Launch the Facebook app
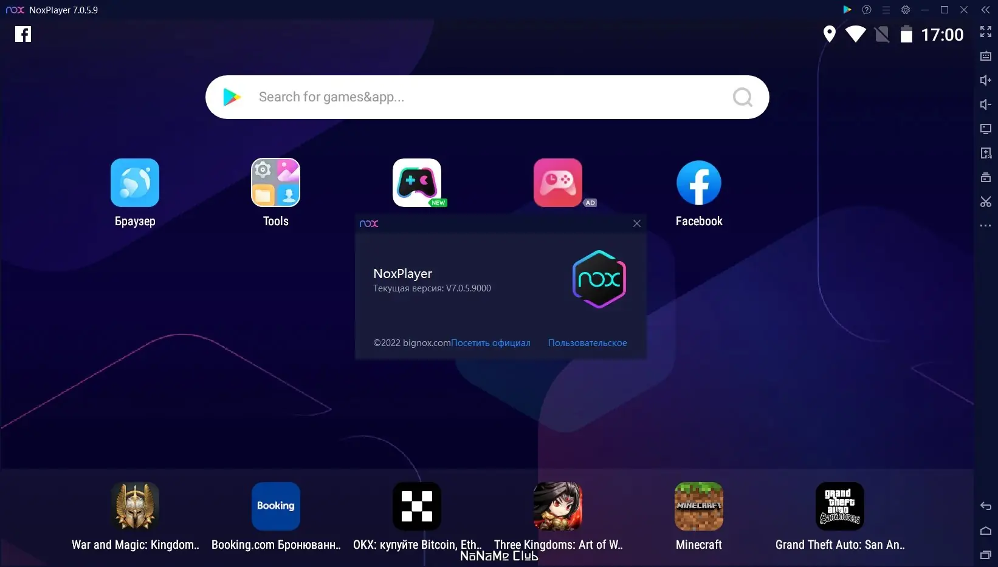998x567 pixels. pyautogui.click(x=699, y=183)
